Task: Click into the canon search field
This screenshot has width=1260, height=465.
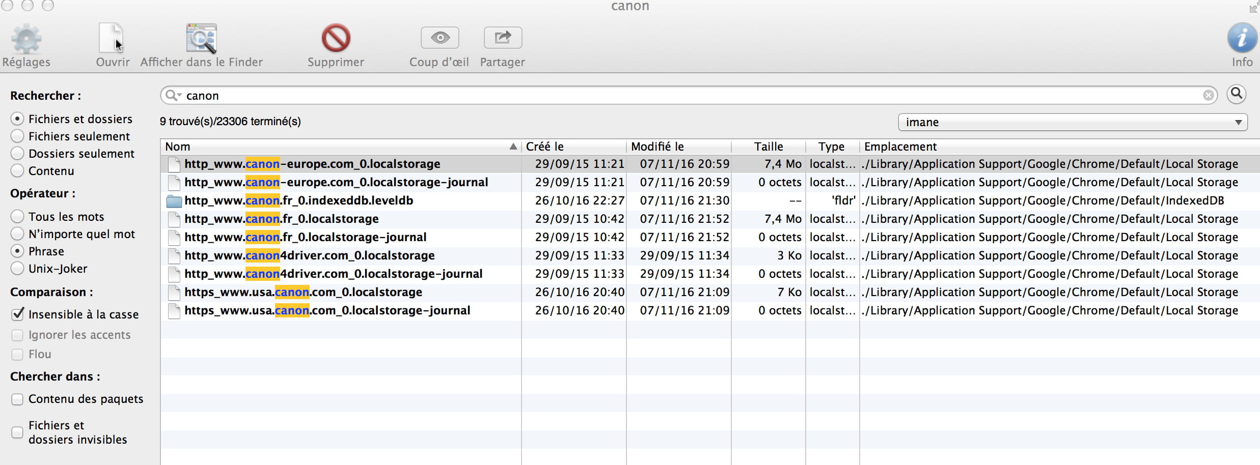Action: 662,96
